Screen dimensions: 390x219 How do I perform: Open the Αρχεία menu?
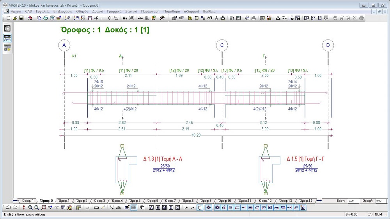tap(16, 11)
